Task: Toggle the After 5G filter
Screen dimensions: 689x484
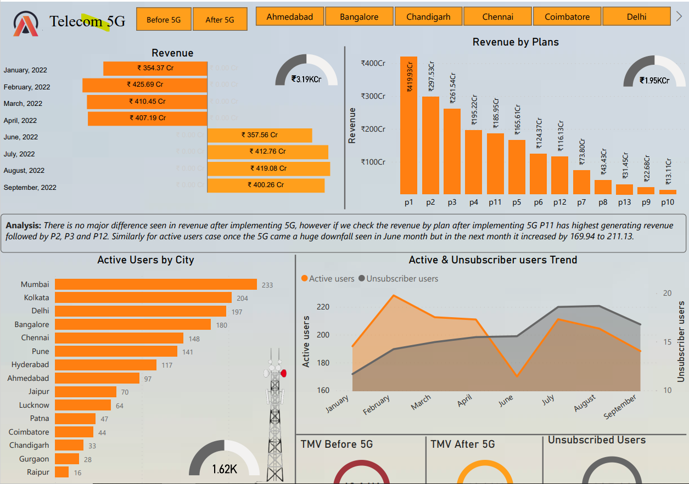Action: (x=220, y=20)
